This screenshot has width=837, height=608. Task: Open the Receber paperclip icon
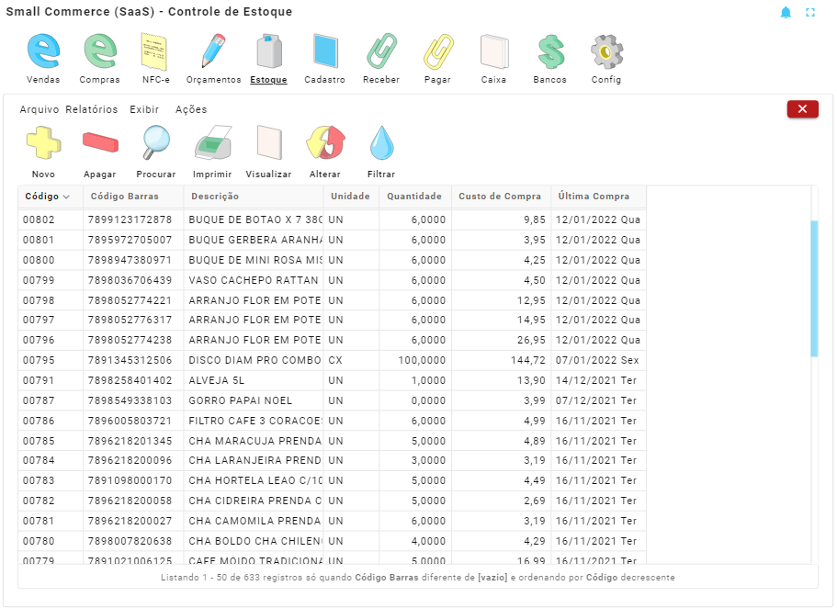pos(380,52)
